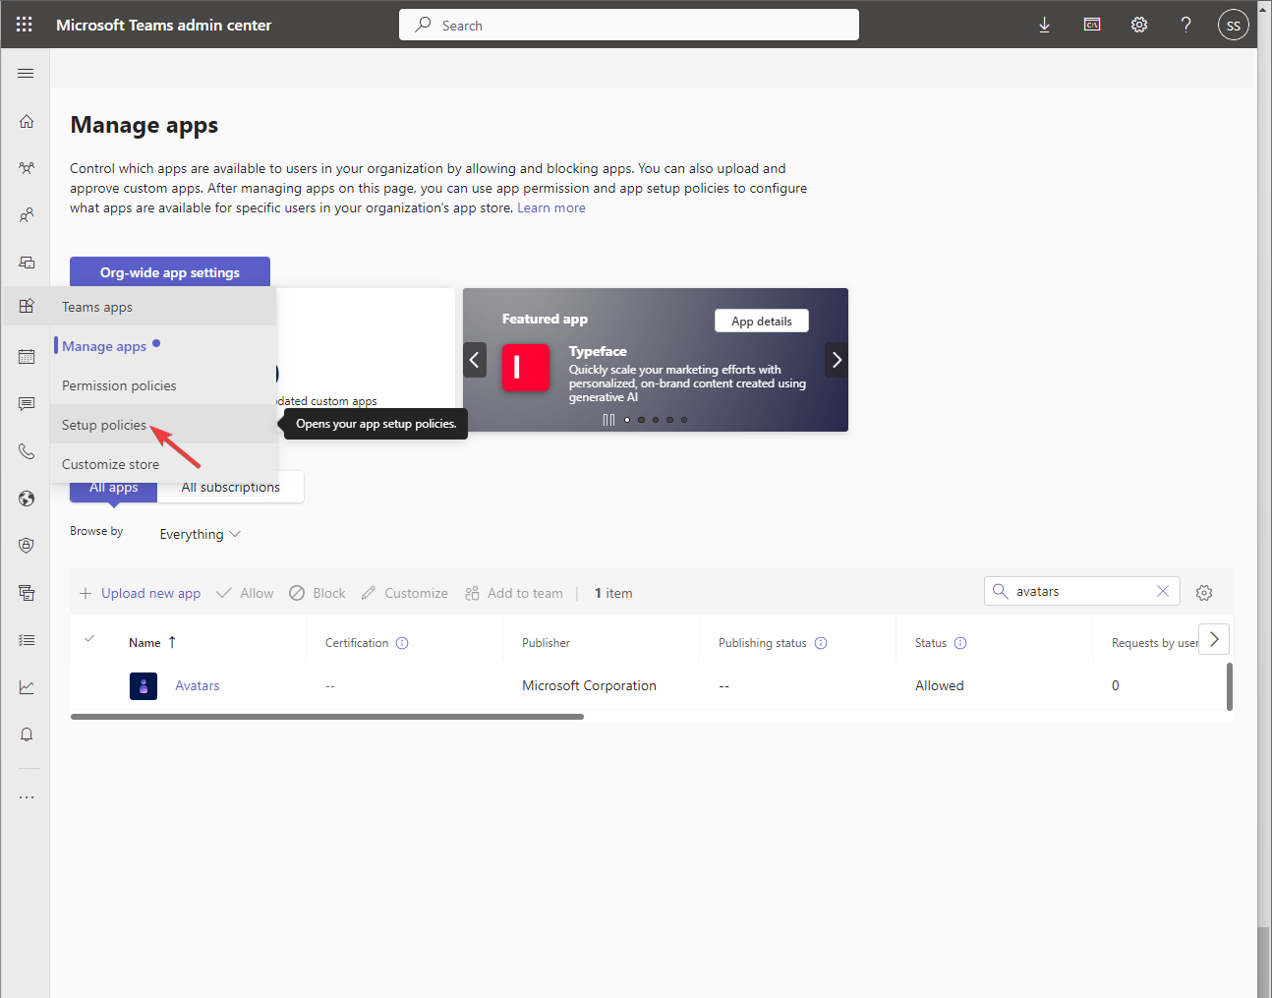The image size is (1272, 998).
Task: Click the global Search box
Action: (629, 25)
